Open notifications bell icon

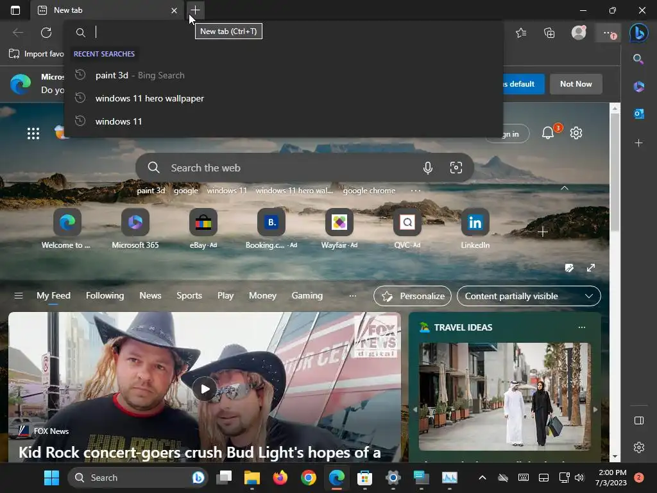pos(548,133)
